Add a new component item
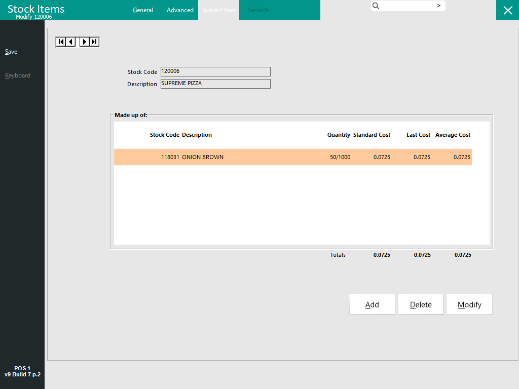 pyautogui.click(x=372, y=304)
